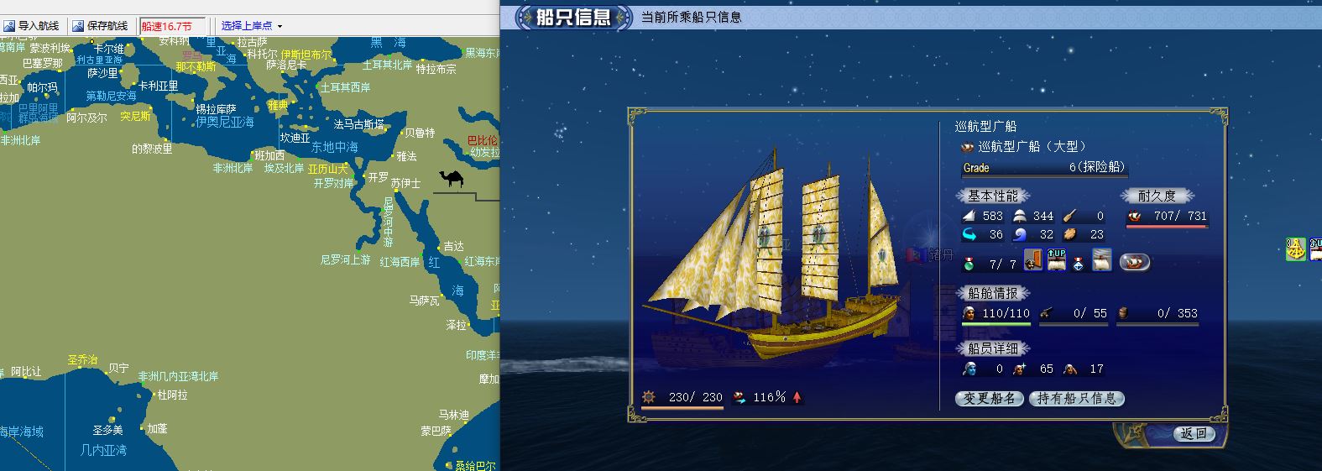Click the crew icon showing 17
Screen dimensions: 1322x471
coord(1070,369)
